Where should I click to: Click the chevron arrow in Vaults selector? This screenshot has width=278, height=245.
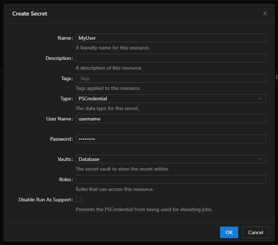(x=260, y=159)
